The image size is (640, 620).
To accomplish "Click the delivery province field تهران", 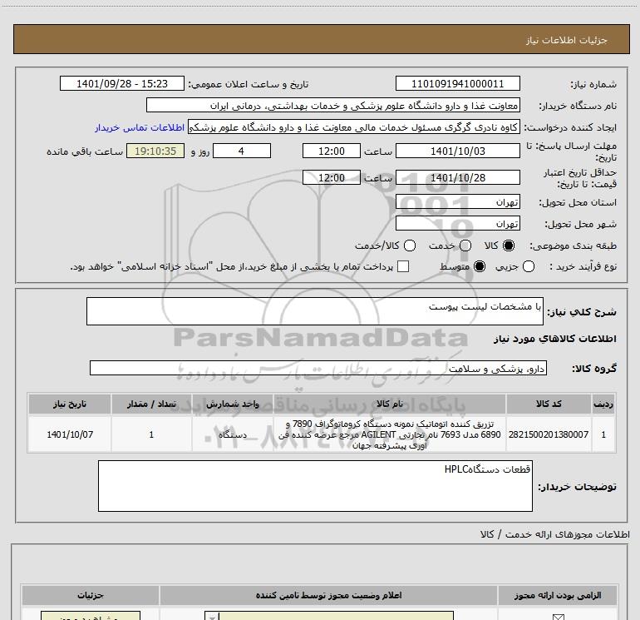I will point(457,202).
